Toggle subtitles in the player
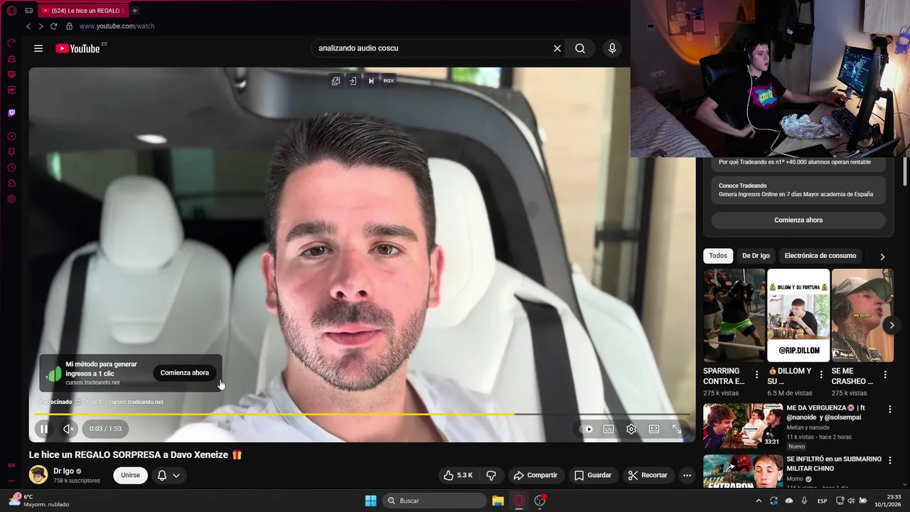 609,429
